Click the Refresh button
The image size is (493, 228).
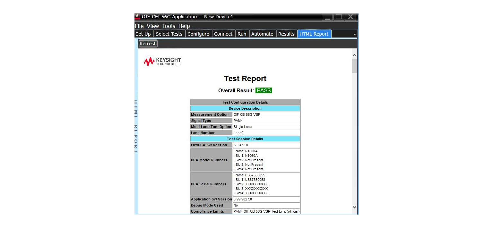[x=148, y=43]
